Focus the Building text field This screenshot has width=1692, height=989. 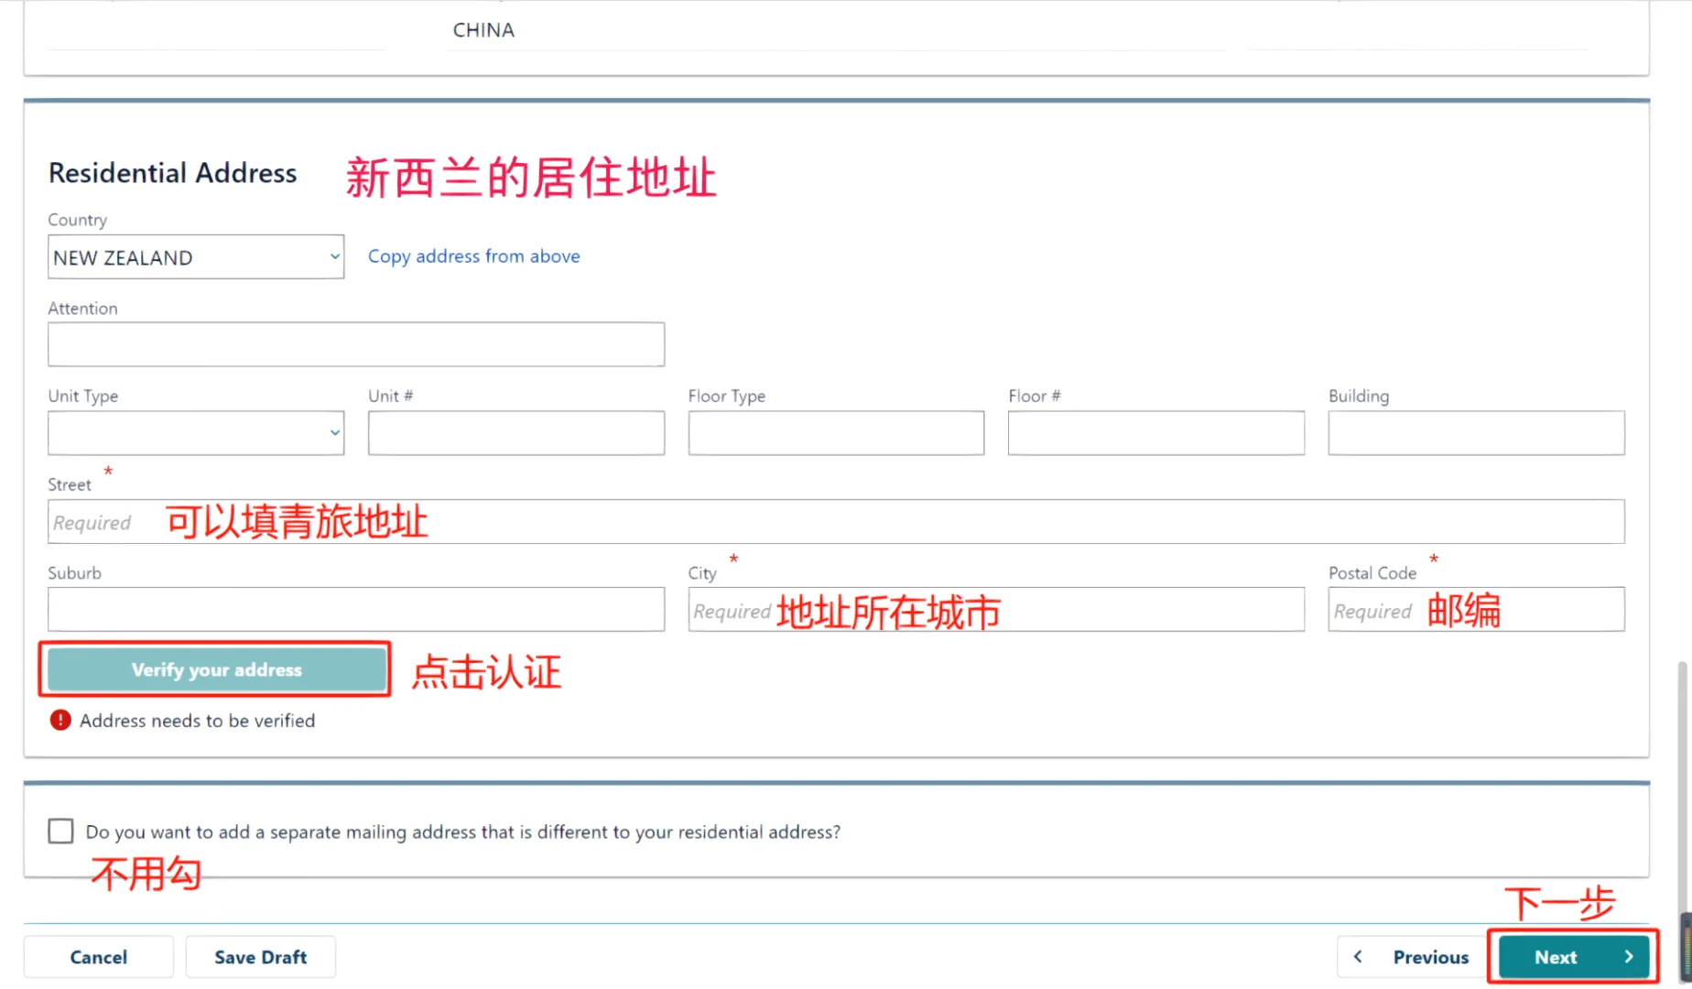tap(1476, 433)
